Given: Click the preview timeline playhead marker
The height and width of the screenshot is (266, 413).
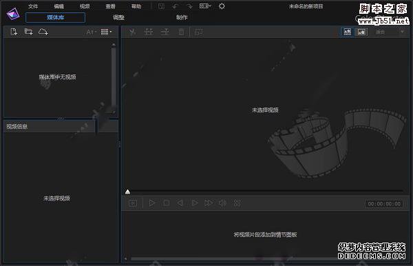Looking at the screenshot, I should 128,192.
